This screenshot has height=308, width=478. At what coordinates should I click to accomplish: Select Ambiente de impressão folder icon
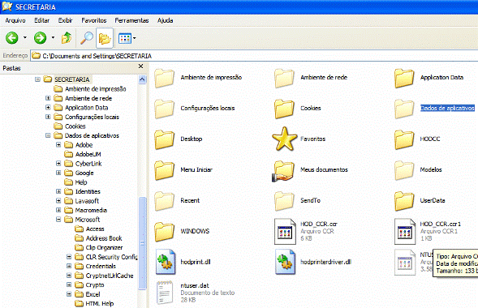pyautogui.click(x=164, y=78)
